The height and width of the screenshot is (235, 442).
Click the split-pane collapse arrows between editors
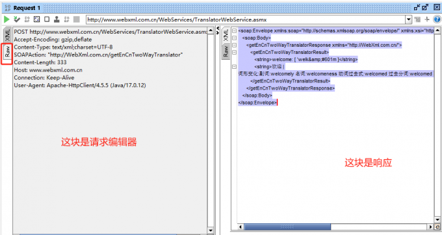[217, 31]
